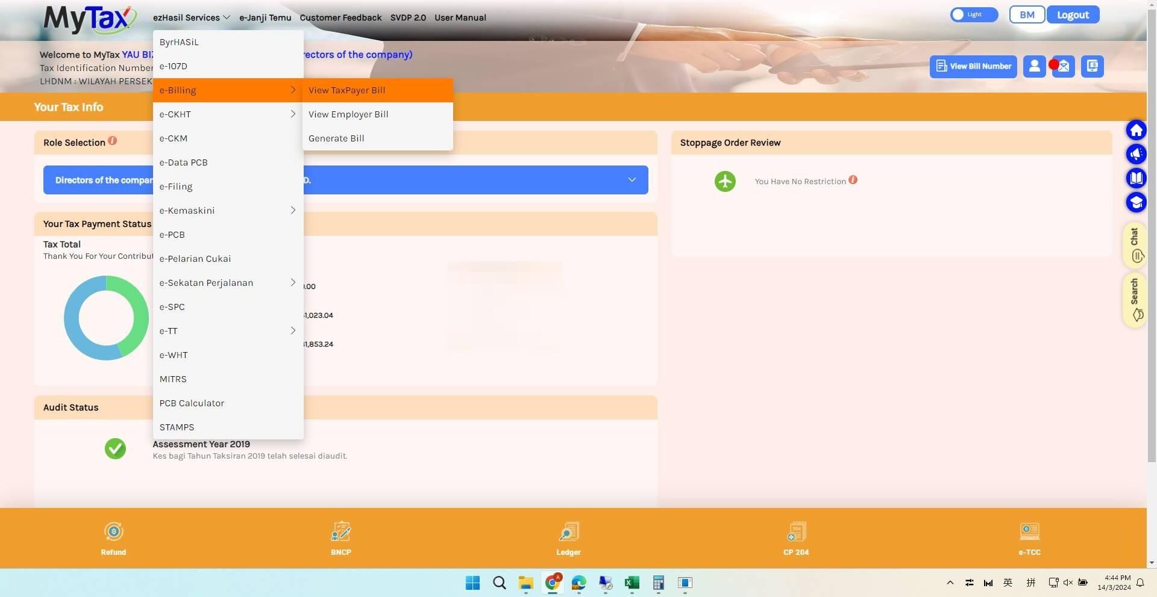Click the green airplane travel status icon

point(725,181)
